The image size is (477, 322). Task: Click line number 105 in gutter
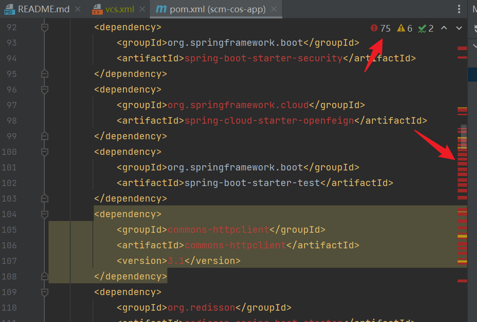9,229
